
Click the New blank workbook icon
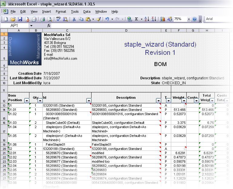point(6,19)
